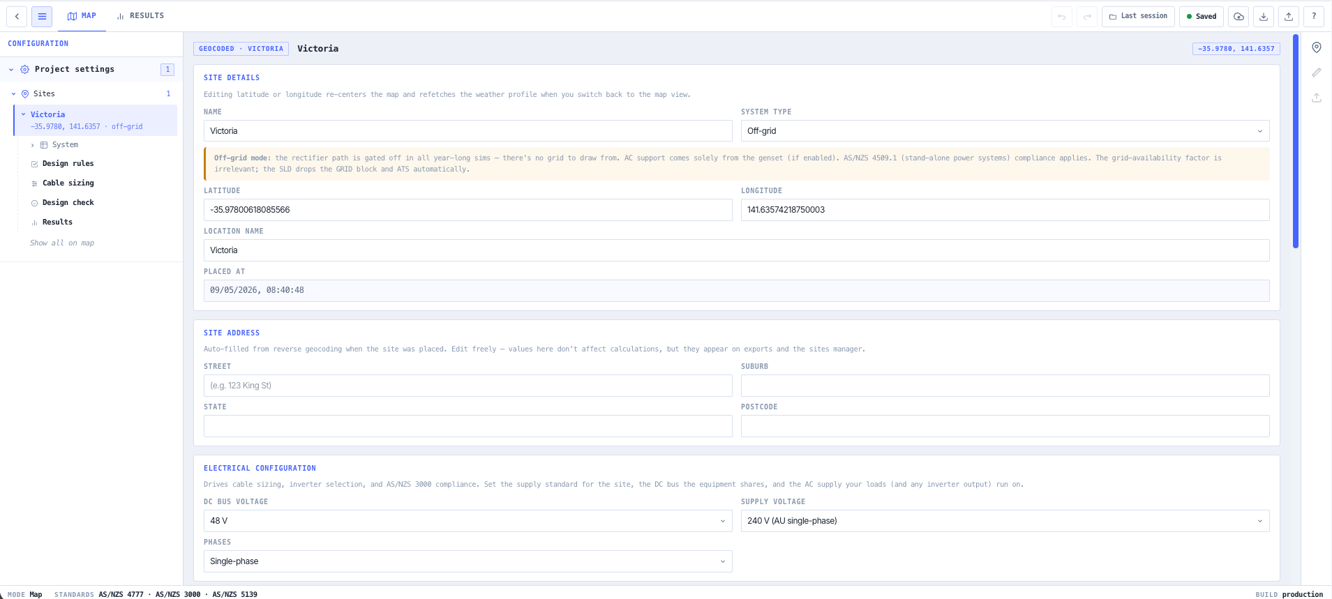
Task: Click the AS/NZS 4777 standard text
Action: tap(121, 594)
